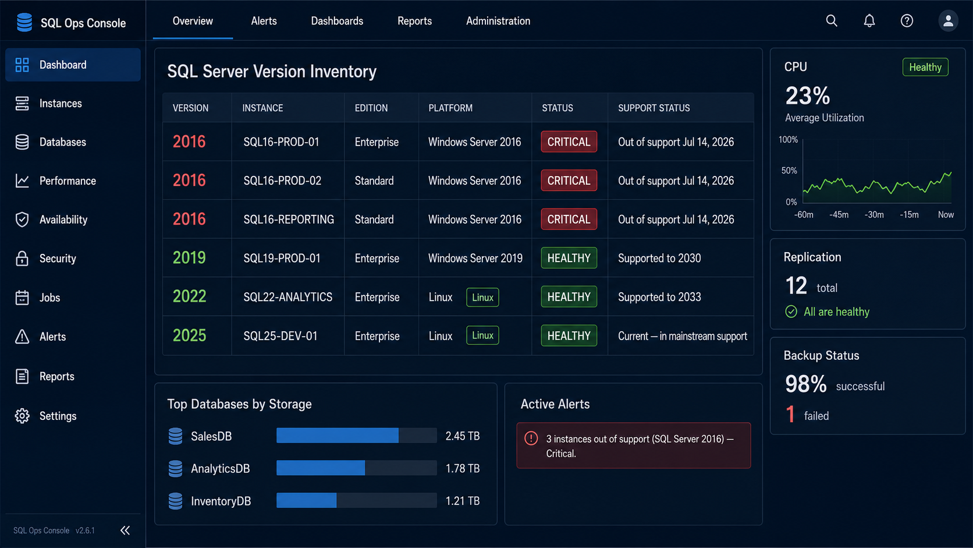Click 'Supported to 2033' cell
This screenshot has width=973, height=548.
[659, 297]
